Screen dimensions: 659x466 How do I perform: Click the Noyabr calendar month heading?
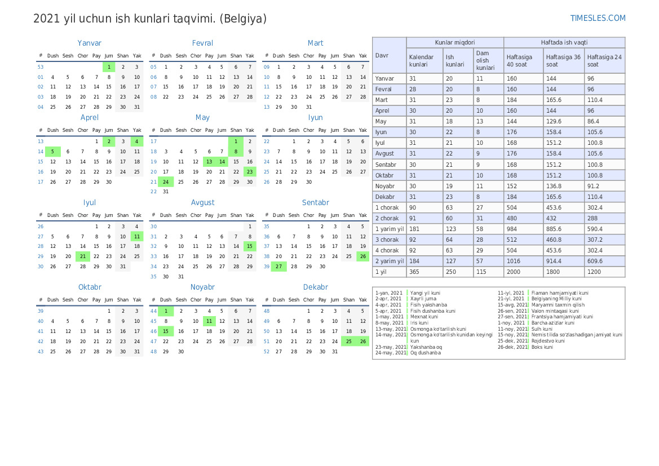pos(202,287)
